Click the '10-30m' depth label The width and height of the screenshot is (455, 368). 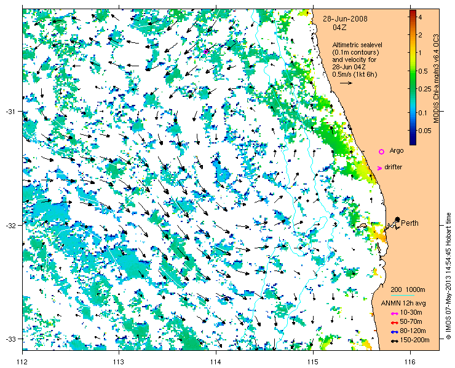tap(411, 313)
